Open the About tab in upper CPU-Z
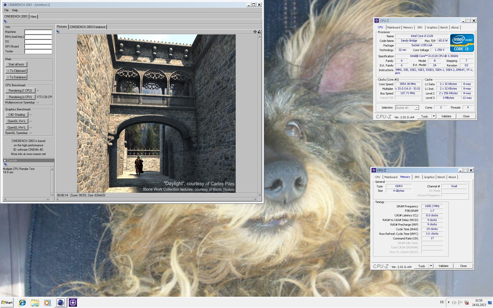The width and height of the screenshot is (493, 308). click(x=455, y=27)
